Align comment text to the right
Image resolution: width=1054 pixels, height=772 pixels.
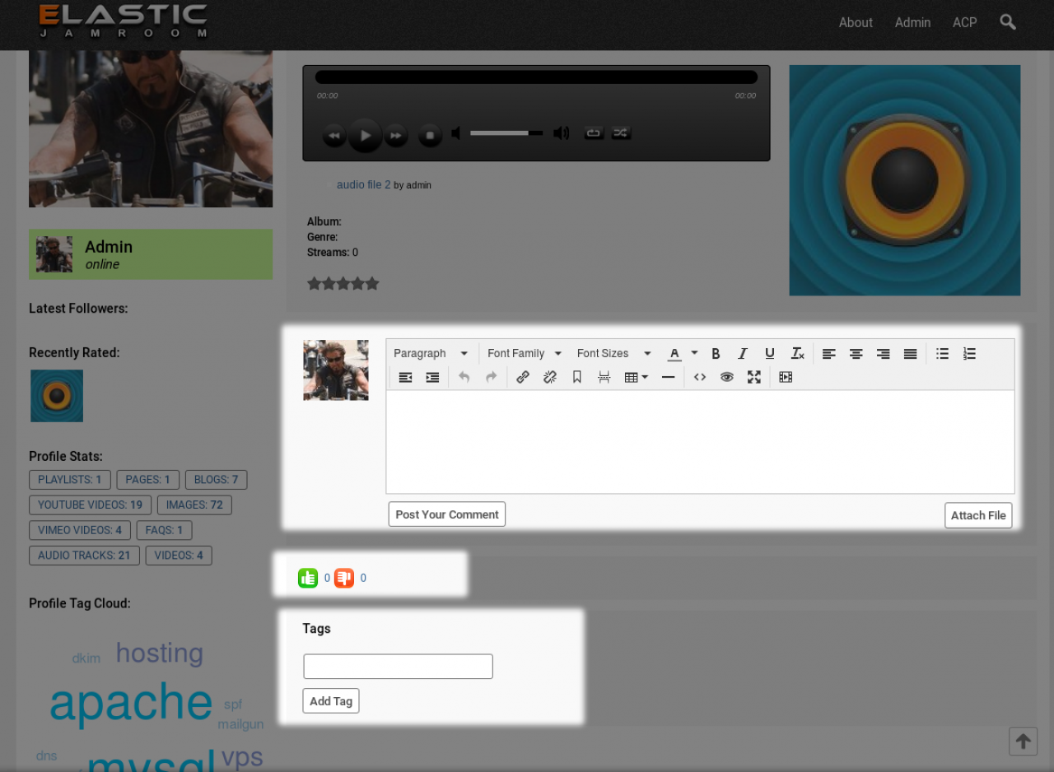click(884, 354)
